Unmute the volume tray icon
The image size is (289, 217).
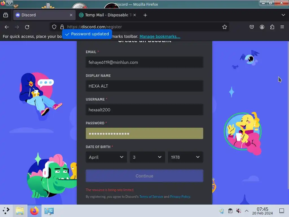click(x=239, y=211)
